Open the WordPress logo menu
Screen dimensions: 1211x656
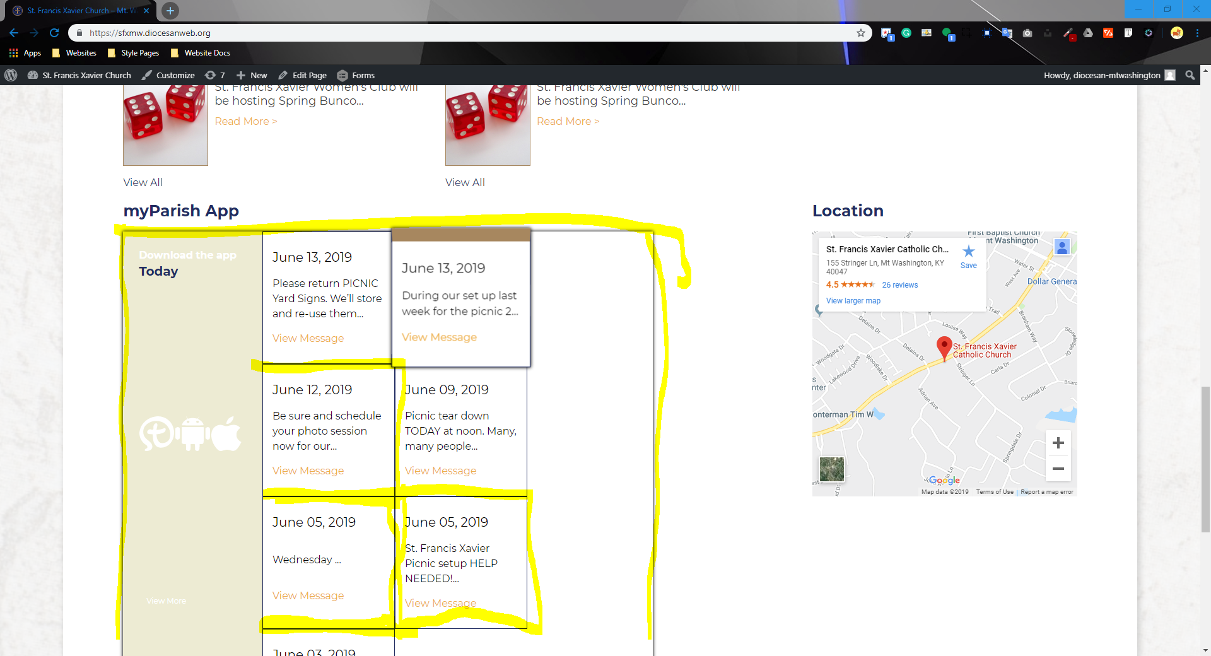point(11,75)
